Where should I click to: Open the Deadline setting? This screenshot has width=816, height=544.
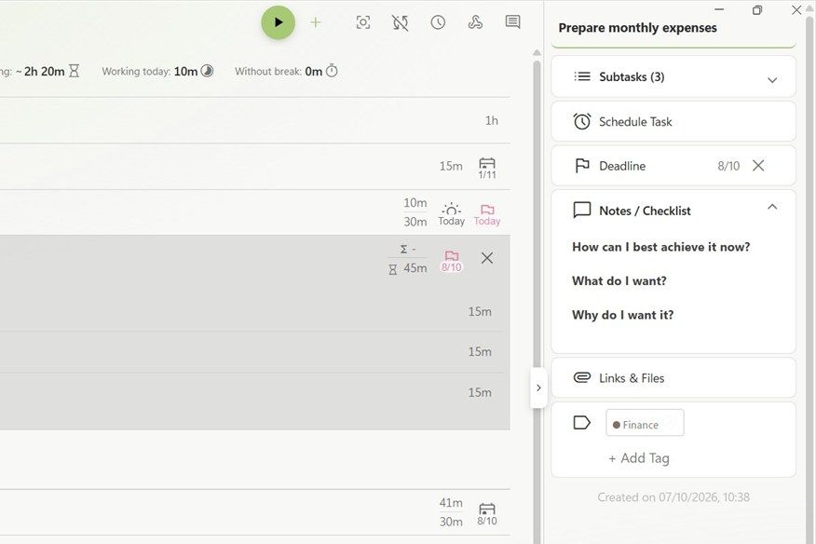pyautogui.click(x=673, y=166)
